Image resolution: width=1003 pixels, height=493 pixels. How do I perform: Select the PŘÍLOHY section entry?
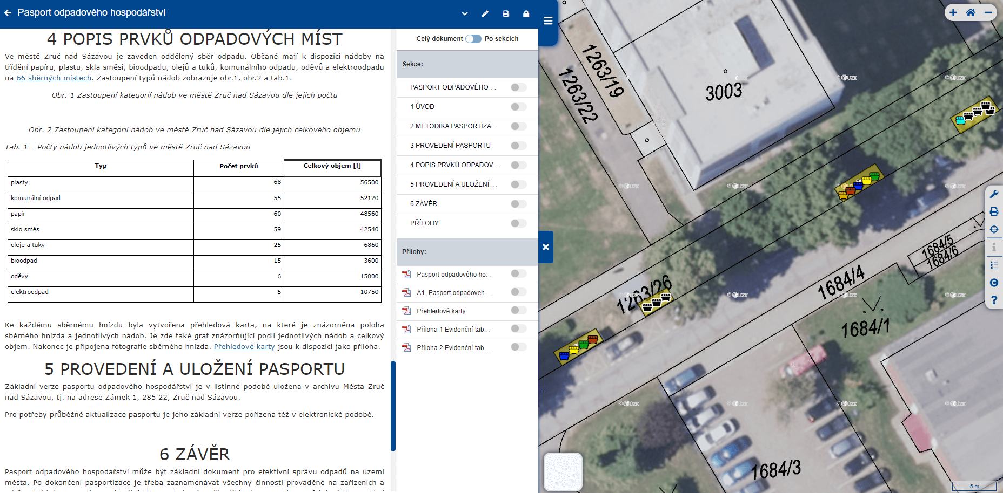tap(424, 223)
